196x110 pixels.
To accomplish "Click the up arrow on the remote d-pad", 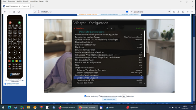I will 15,48.
